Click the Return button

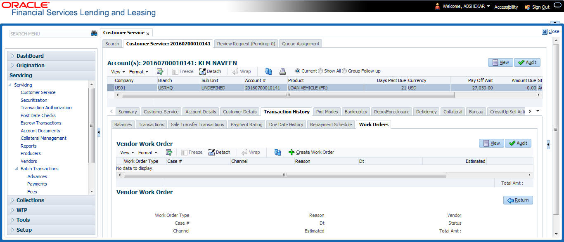coord(518,200)
